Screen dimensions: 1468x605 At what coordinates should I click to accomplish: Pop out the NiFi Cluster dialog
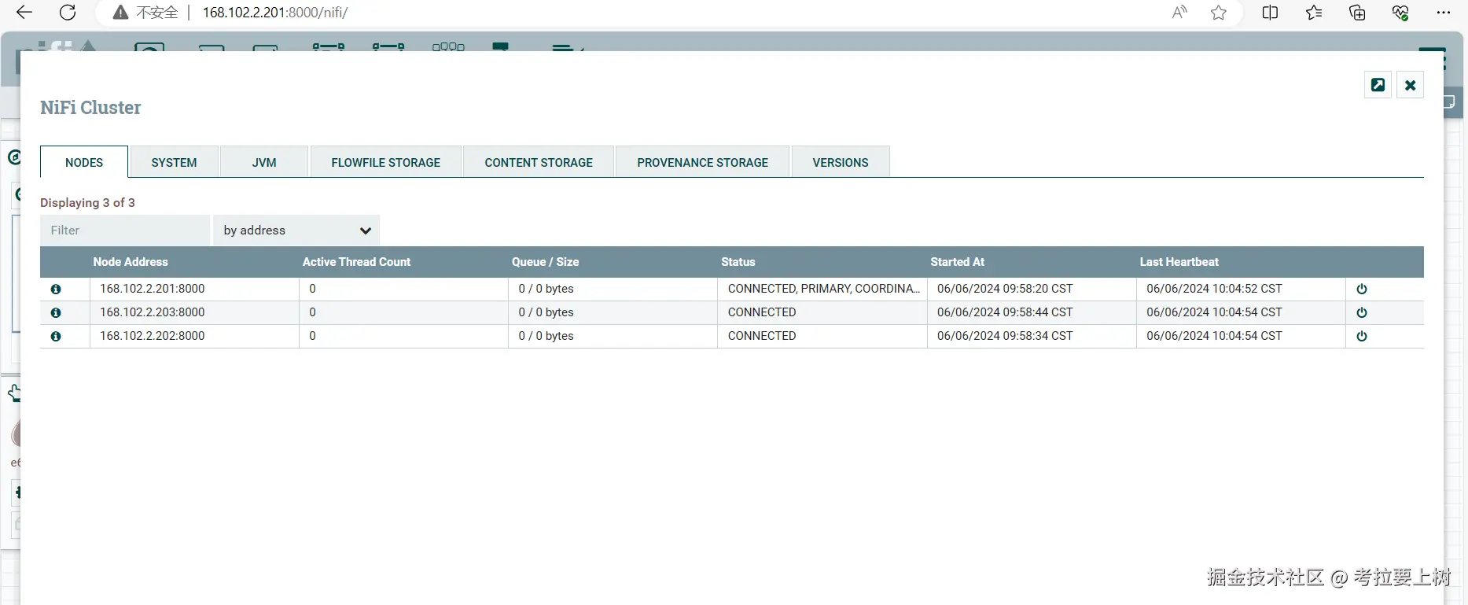[1378, 85]
